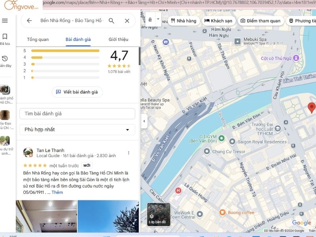The height and width of the screenshot is (237, 316).
Task: Click the 4-star rating bar
Action: pos(65,57)
